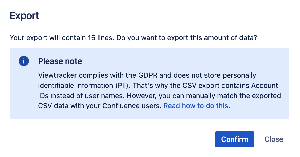Click the blue info icon
The image size is (300, 157).
point(24,61)
